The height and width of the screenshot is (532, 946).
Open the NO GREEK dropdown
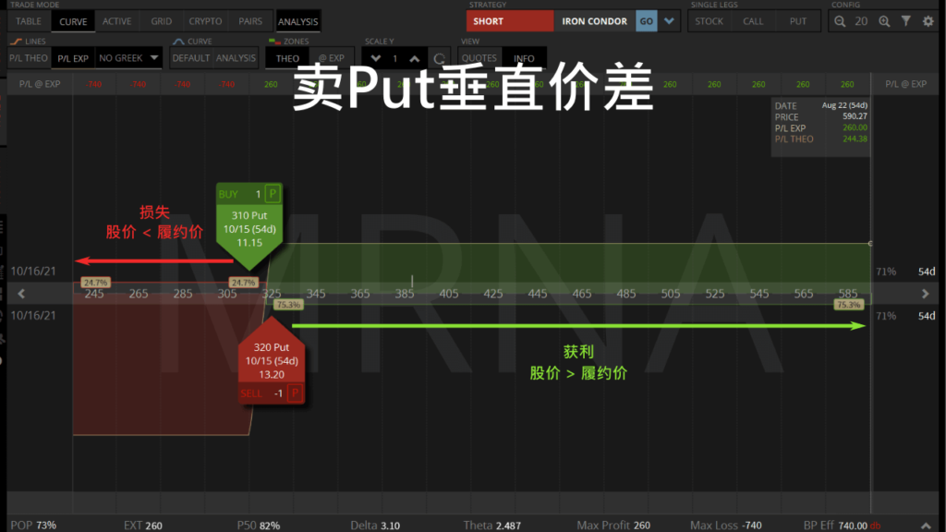coord(128,58)
